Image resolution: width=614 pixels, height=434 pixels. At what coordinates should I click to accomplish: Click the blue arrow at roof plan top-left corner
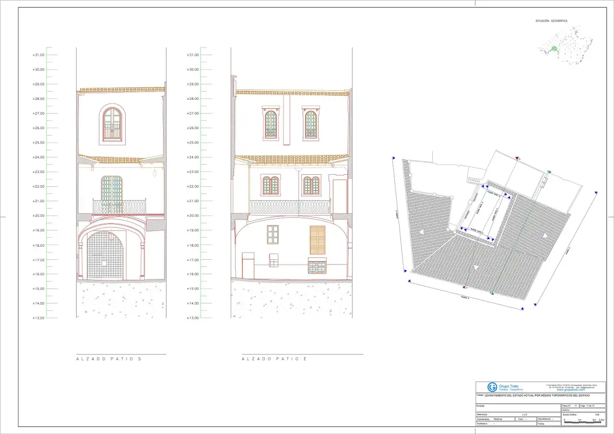[x=393, y=157]
